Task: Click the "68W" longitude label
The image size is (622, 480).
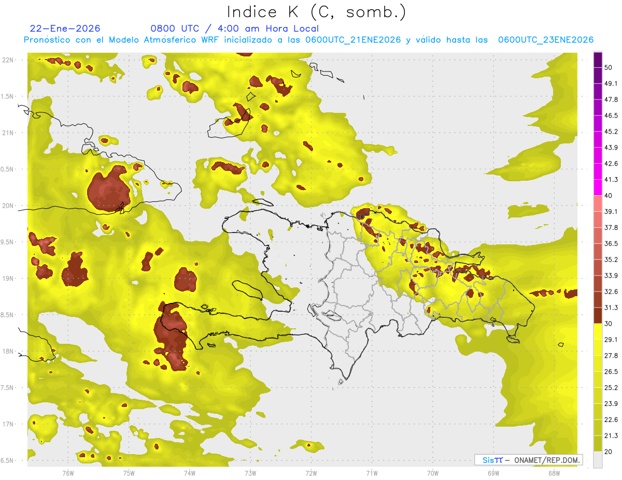Action: point(554,473)
